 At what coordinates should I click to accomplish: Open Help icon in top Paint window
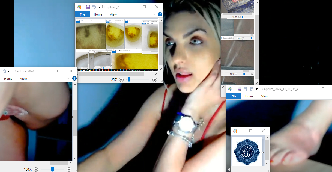pyautogui.click(x=160, y=14)
